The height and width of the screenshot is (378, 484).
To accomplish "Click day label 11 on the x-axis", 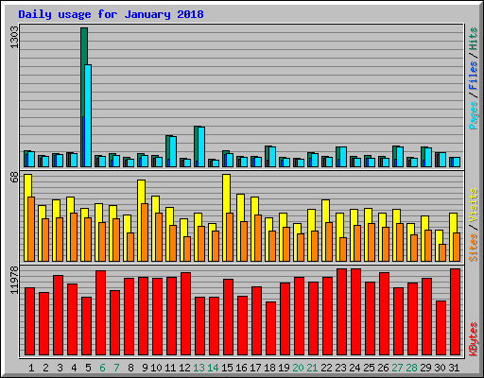I will (x=170, y=368).
